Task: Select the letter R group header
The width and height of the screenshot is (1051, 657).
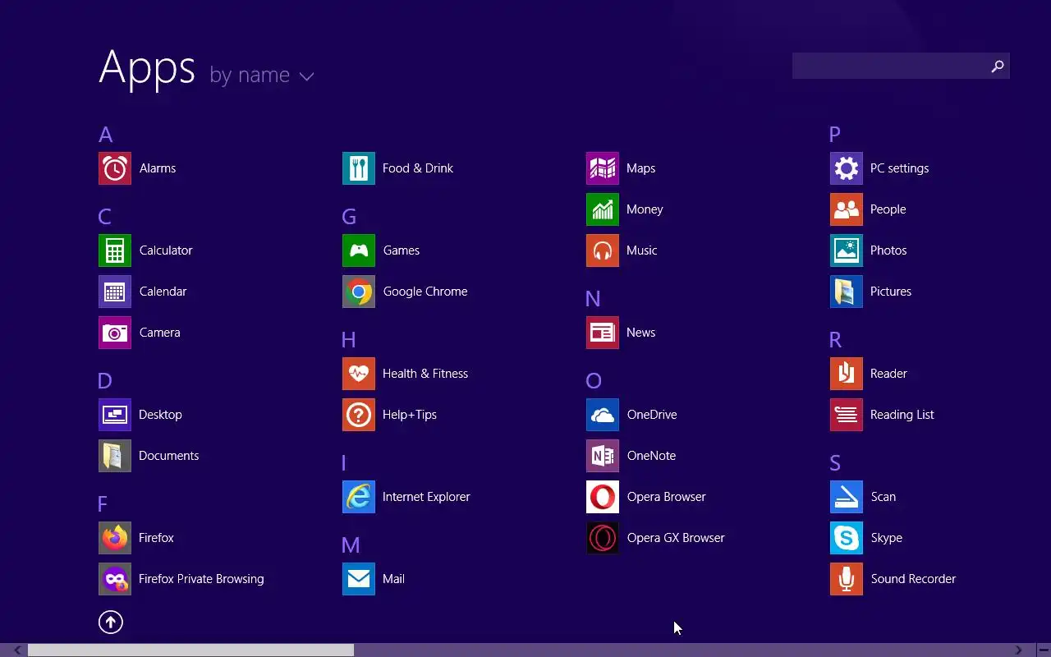Action: tap(836, 340)
